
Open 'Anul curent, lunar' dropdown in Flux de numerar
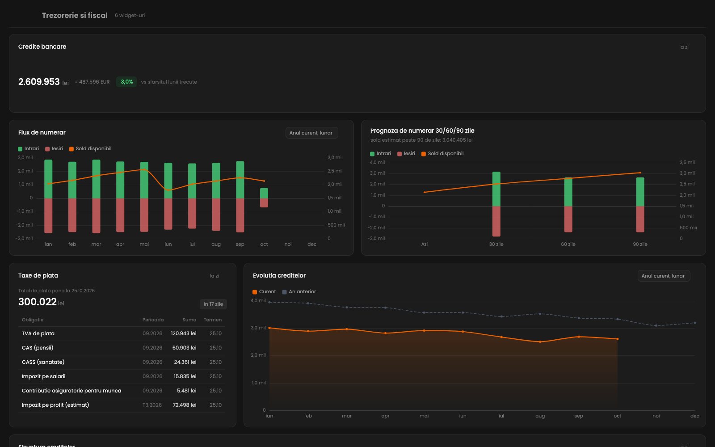pos(311,133)
